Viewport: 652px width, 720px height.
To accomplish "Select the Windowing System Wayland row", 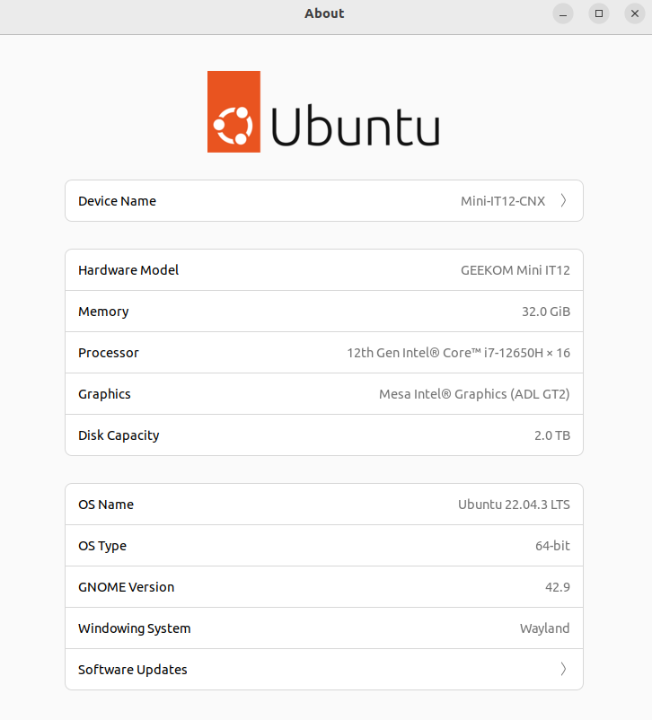I will tap(324, 628).
